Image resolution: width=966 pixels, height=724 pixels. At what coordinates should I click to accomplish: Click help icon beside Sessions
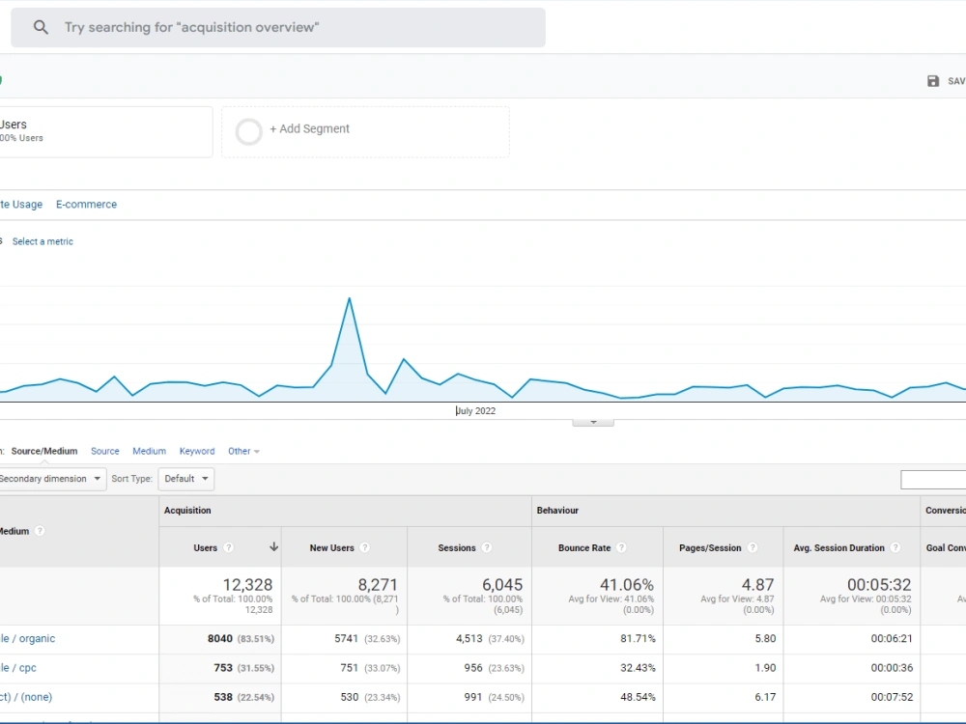click(487, 547)
